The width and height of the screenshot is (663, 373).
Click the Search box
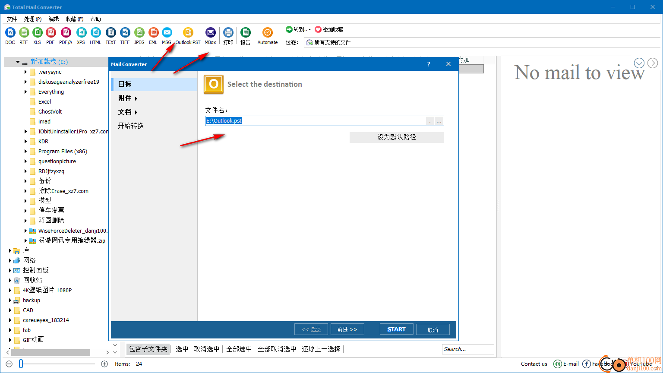[x=468, y=349]
